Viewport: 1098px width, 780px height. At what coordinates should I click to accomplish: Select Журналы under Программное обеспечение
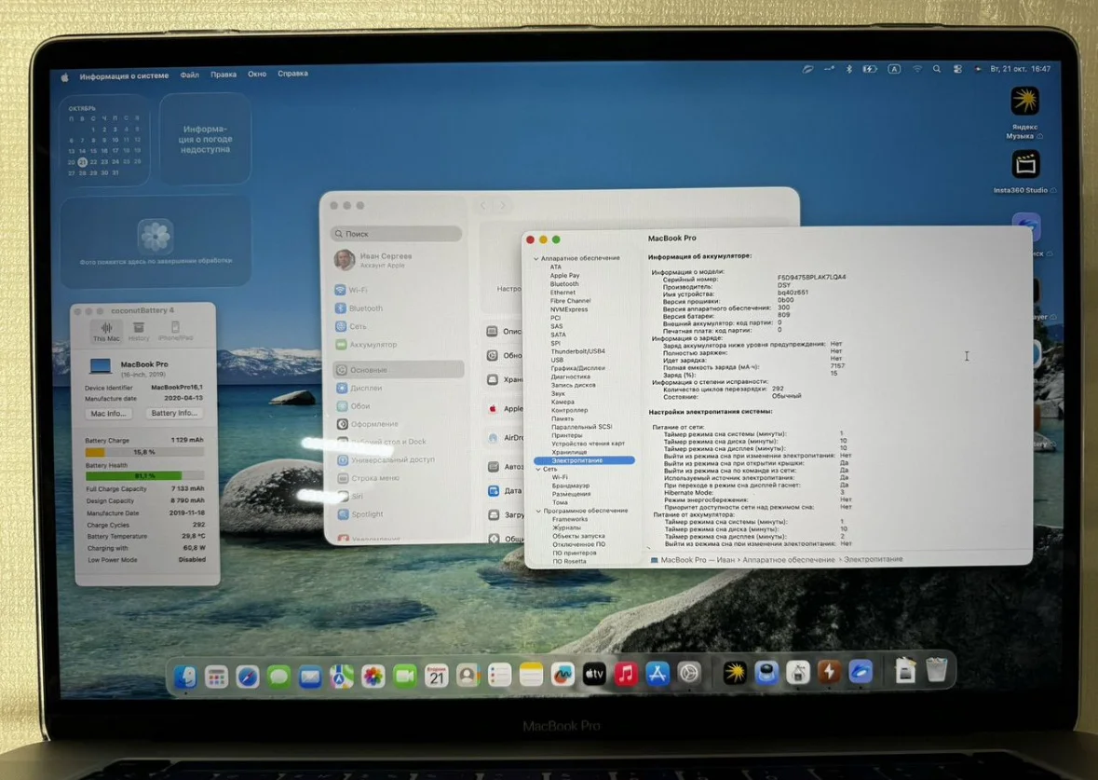click(566, 527)
